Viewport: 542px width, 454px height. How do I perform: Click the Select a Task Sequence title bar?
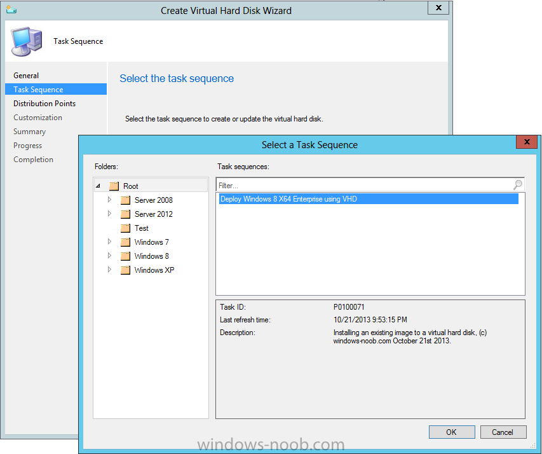tap(309, 144)
